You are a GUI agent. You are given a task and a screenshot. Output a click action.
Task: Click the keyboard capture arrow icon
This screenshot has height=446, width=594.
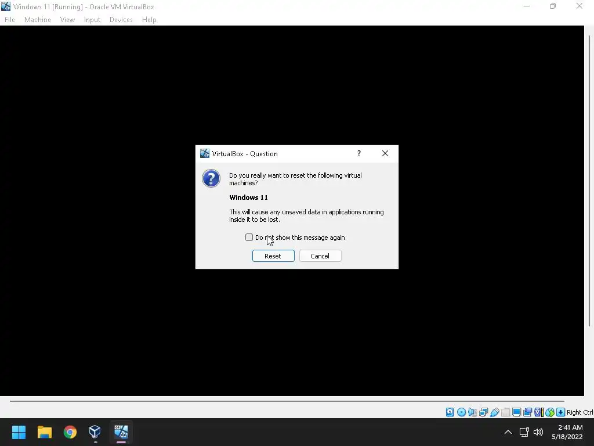[561, 412]
